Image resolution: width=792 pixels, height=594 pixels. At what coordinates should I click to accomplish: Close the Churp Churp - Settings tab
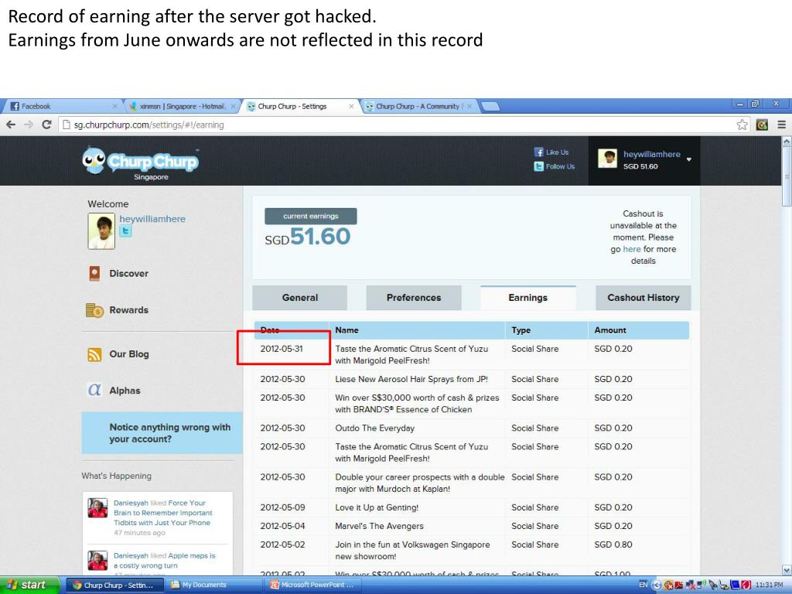(x=351, y=106)
